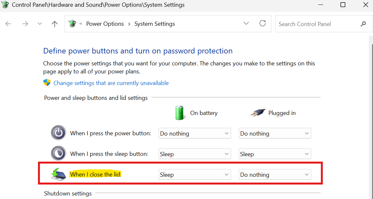This screenshot has width=373, height=199.
Task: Change lid close action when plugged in
Action: [275, 175]
